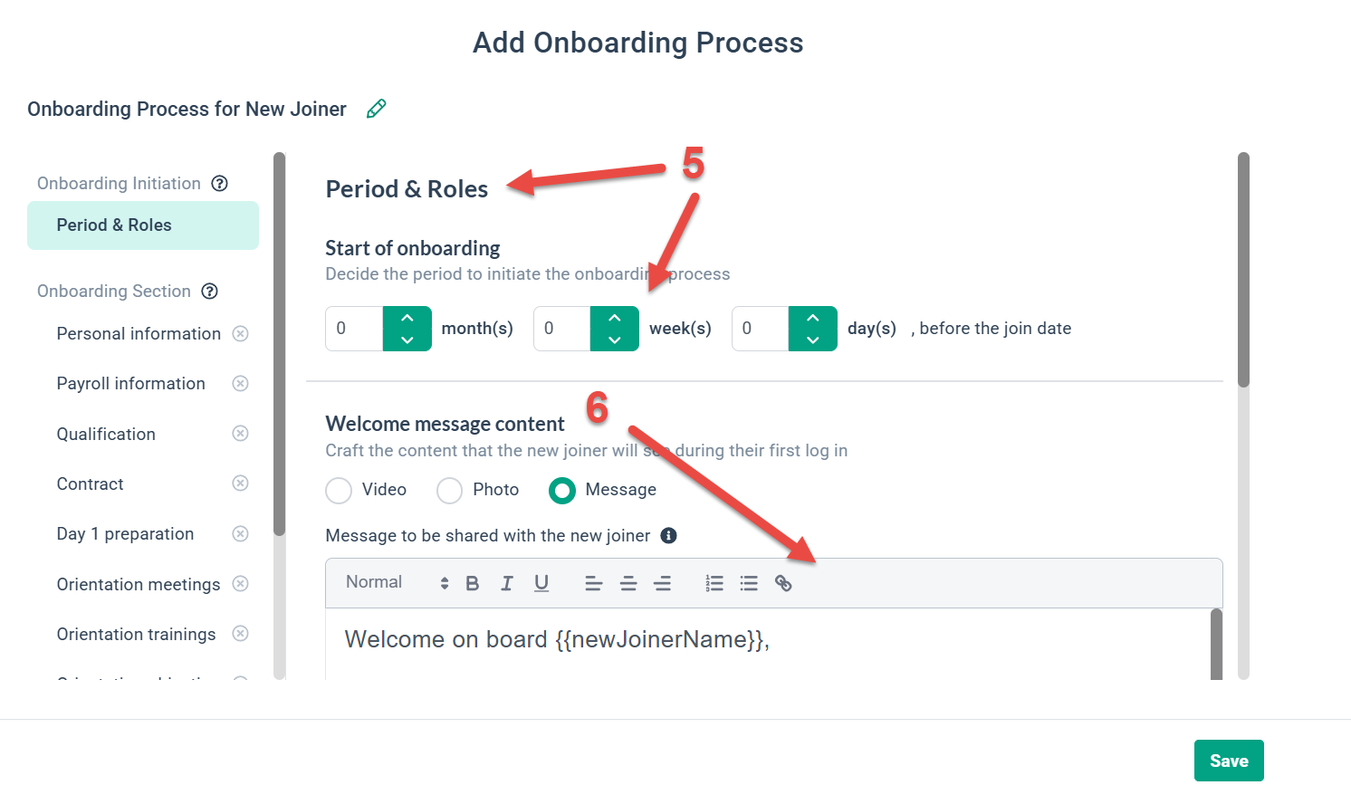Remove the Contract section with its x icon
Screen dimensions: 1351x785
(x=240, y=483)
